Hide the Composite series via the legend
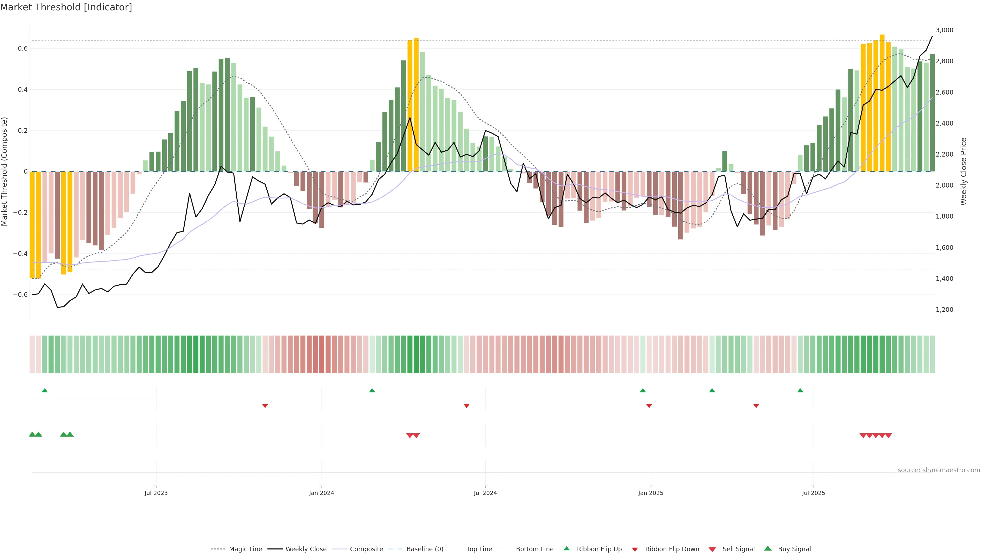This screenshot has height=558, width=993. coord(366,549)
